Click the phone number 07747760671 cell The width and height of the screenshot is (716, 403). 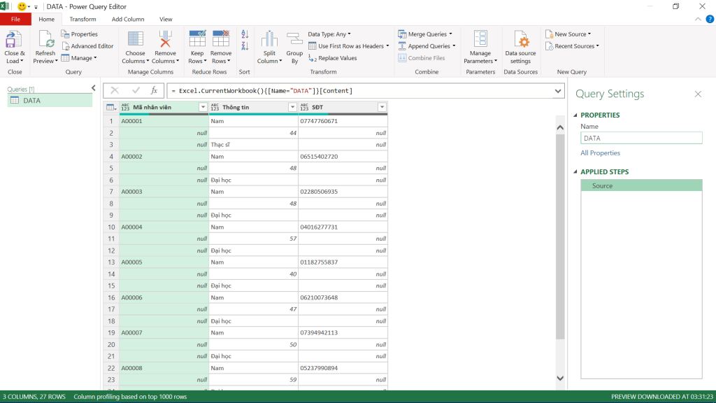click(x=343, y=121)
